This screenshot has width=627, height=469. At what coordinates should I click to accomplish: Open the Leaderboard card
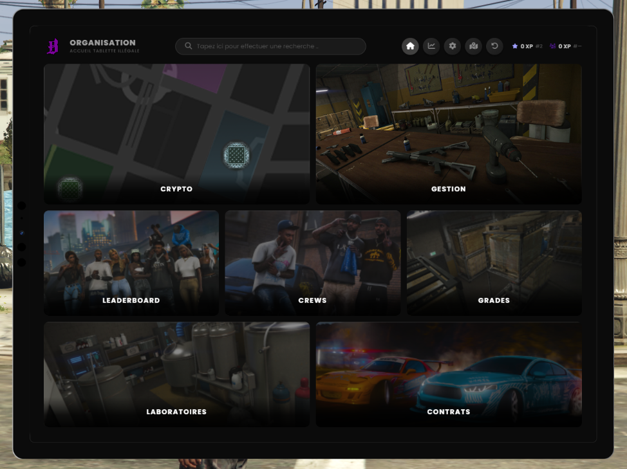pos(131,263)
